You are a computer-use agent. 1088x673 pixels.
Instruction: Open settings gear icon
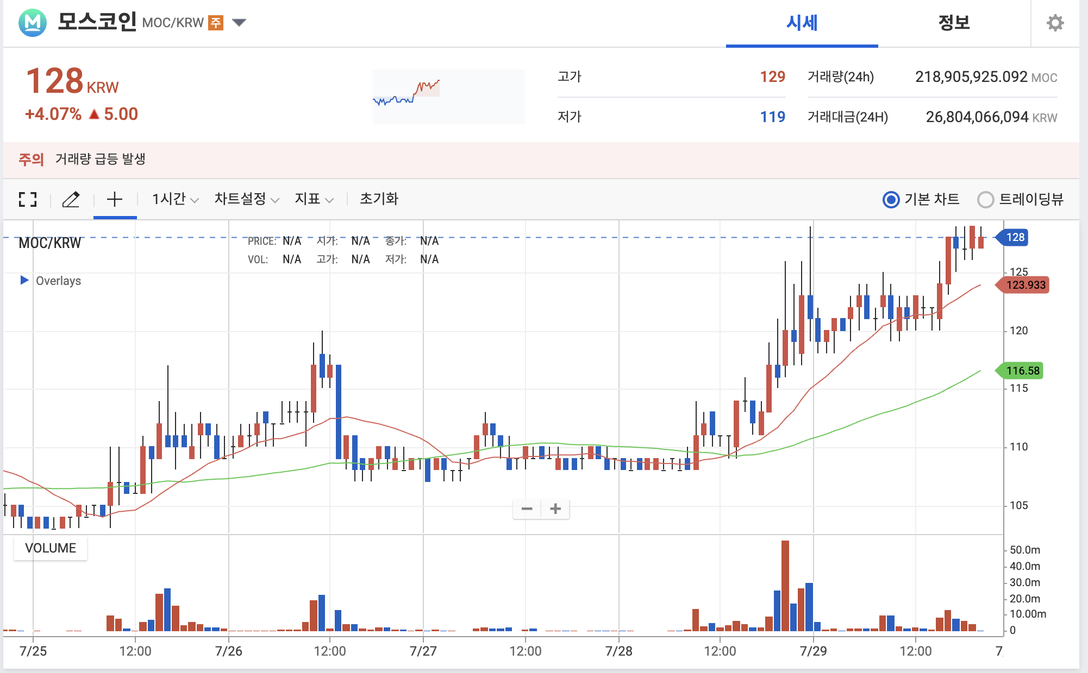click(x=1055, y=23)
